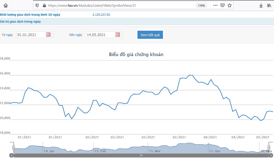The width and height of the screenshot is (274, 164).
Task: Click the 26,000 y-axis label
Action: click(5, 73)
